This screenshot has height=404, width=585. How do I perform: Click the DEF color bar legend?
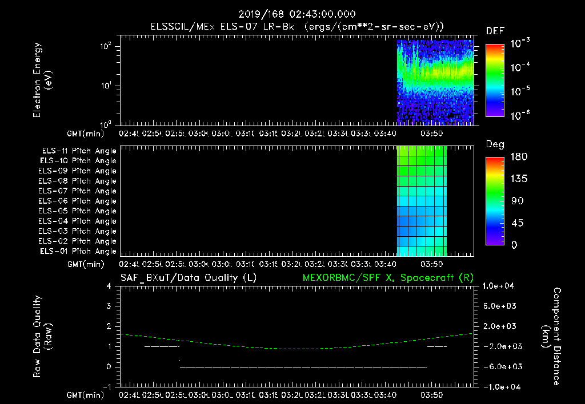[x=495, y=80]
